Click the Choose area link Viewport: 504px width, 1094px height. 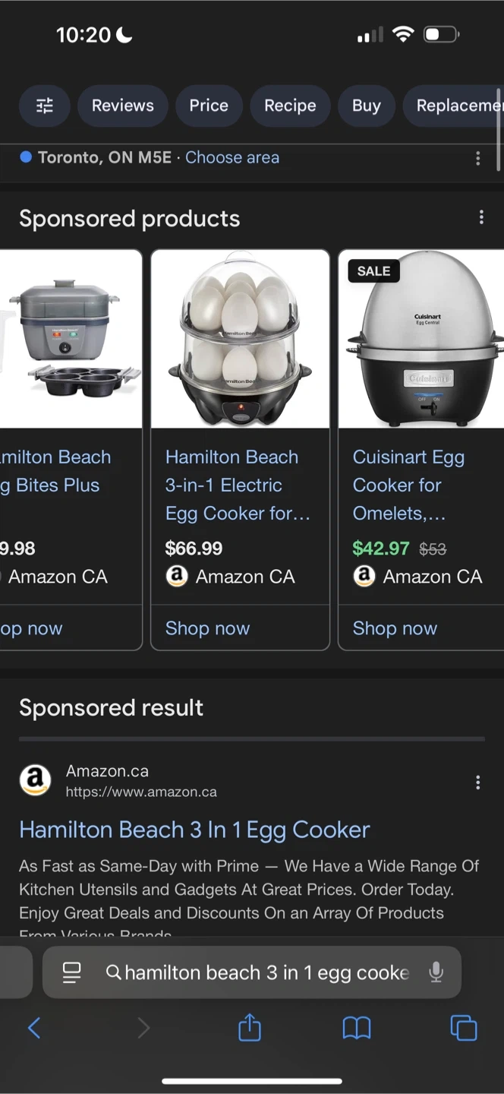(232, 157)
